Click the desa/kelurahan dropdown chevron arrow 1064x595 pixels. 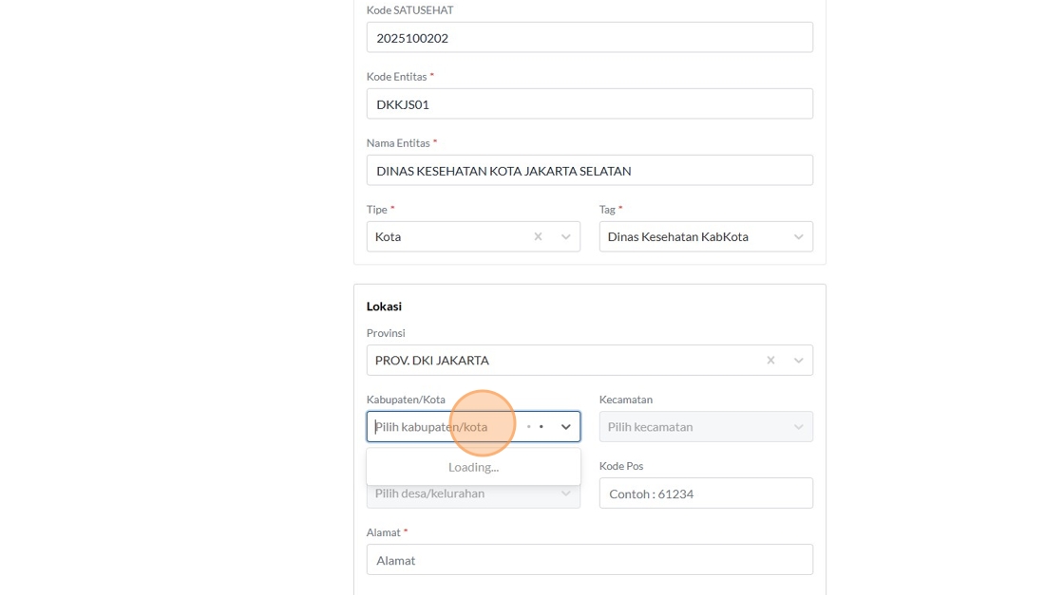566,493
